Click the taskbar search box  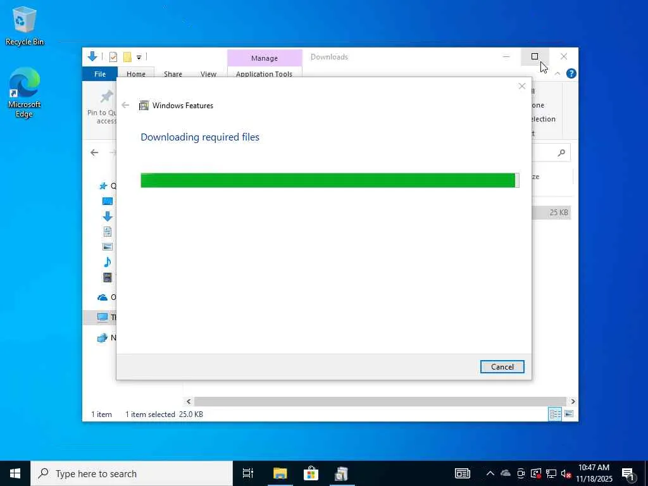coord(132,473)
